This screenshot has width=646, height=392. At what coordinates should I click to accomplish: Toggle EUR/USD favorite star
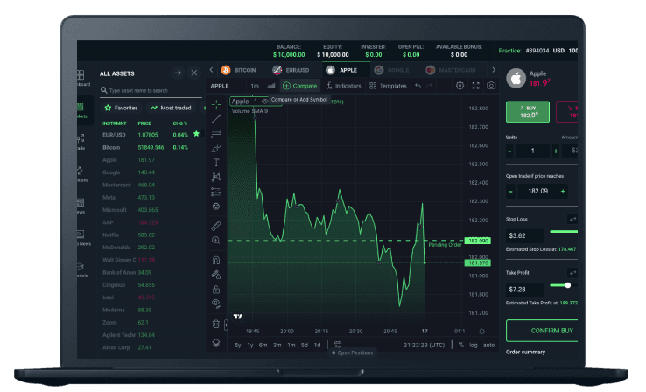pyautogui.click(x=196, y=133)
